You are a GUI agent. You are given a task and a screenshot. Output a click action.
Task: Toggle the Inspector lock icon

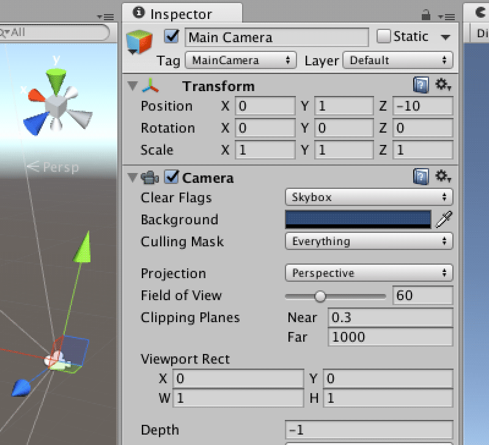click(x=425, y=15)
